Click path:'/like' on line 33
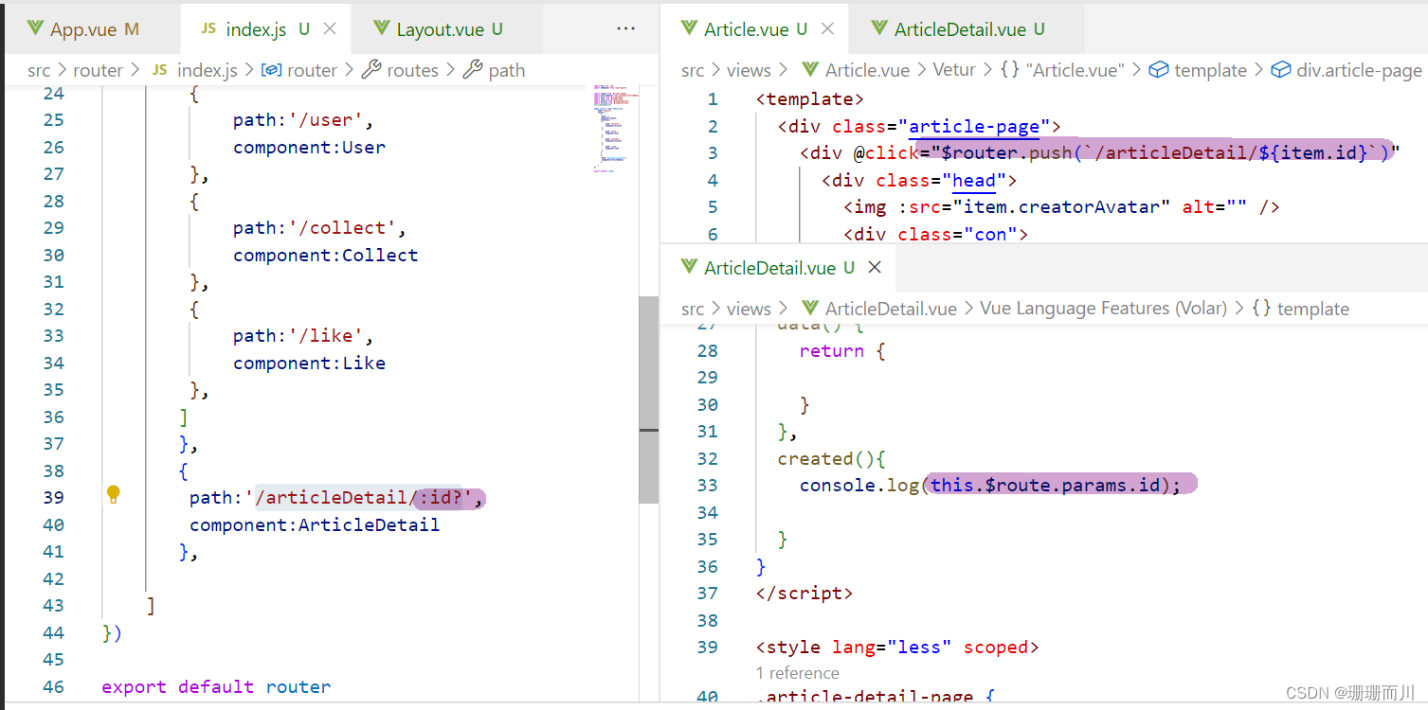 point(304,336)
